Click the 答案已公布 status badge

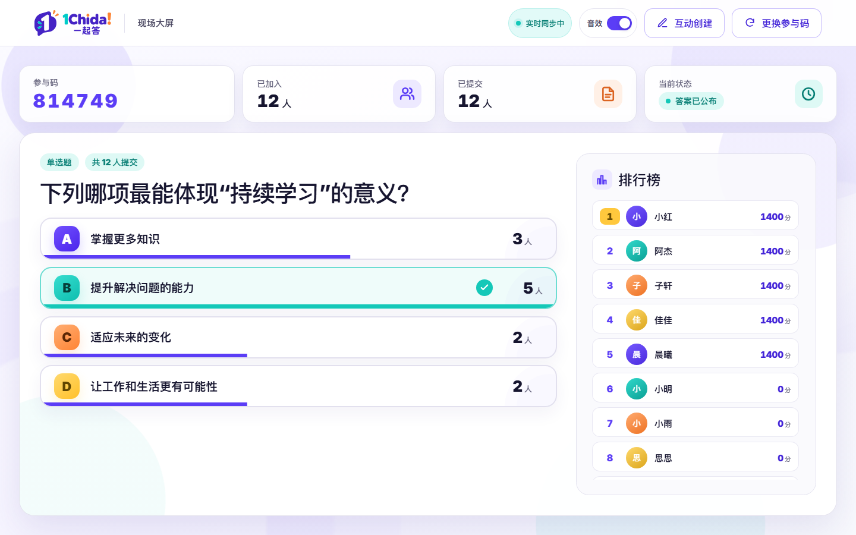pyautogui.click(x=691, y=101)
